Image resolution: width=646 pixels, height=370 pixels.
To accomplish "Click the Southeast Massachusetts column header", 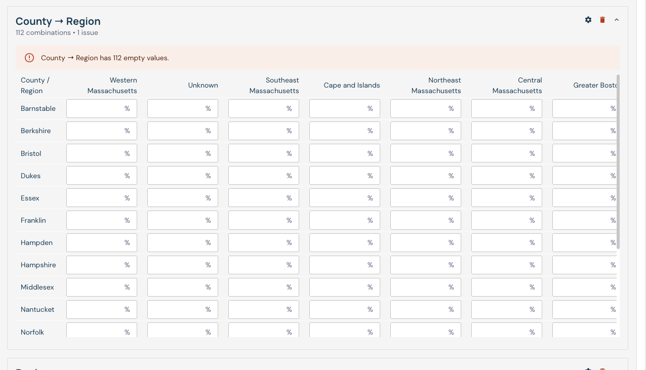I will tap(274, 86).
